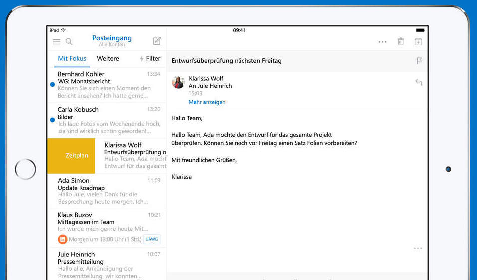Open the hamburger navigation menu

pos(57,42)
